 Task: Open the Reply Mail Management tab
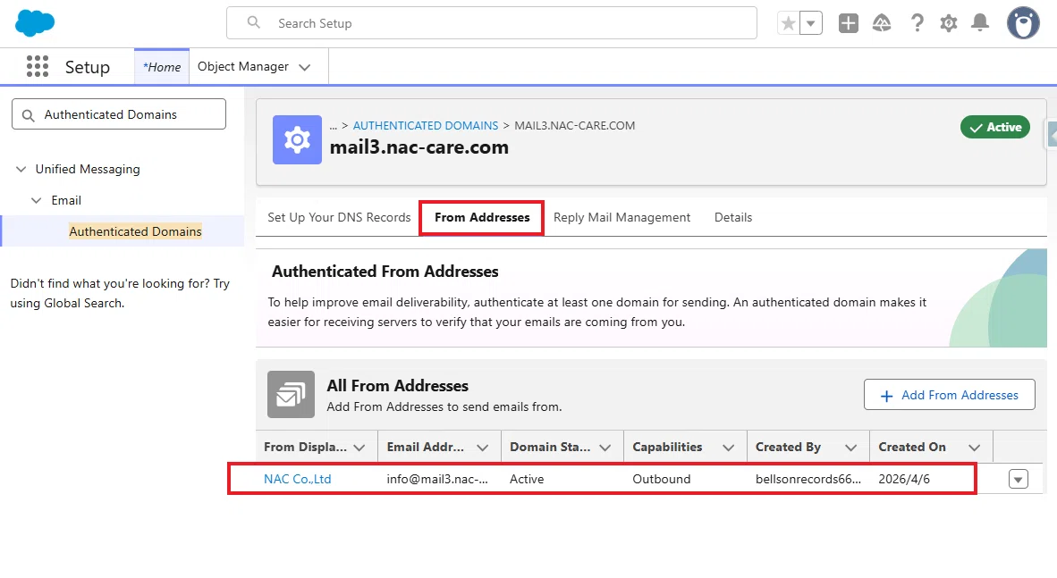click(x=622, y=217)
